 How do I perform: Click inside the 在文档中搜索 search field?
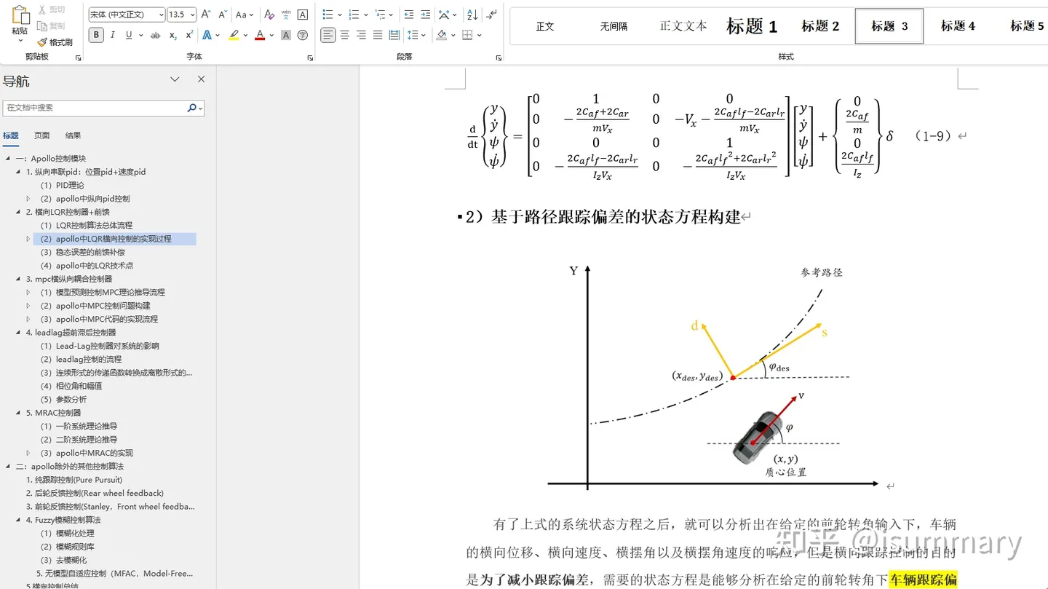tap(95, 107)
